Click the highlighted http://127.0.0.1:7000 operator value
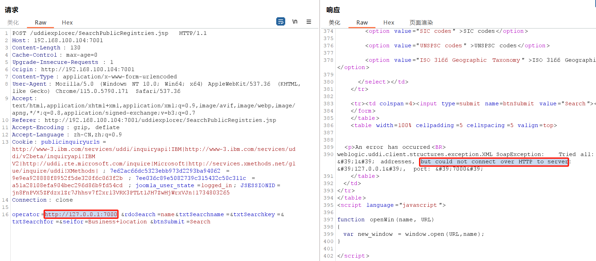Screen dimensions: 596x261 click(81, 214)
